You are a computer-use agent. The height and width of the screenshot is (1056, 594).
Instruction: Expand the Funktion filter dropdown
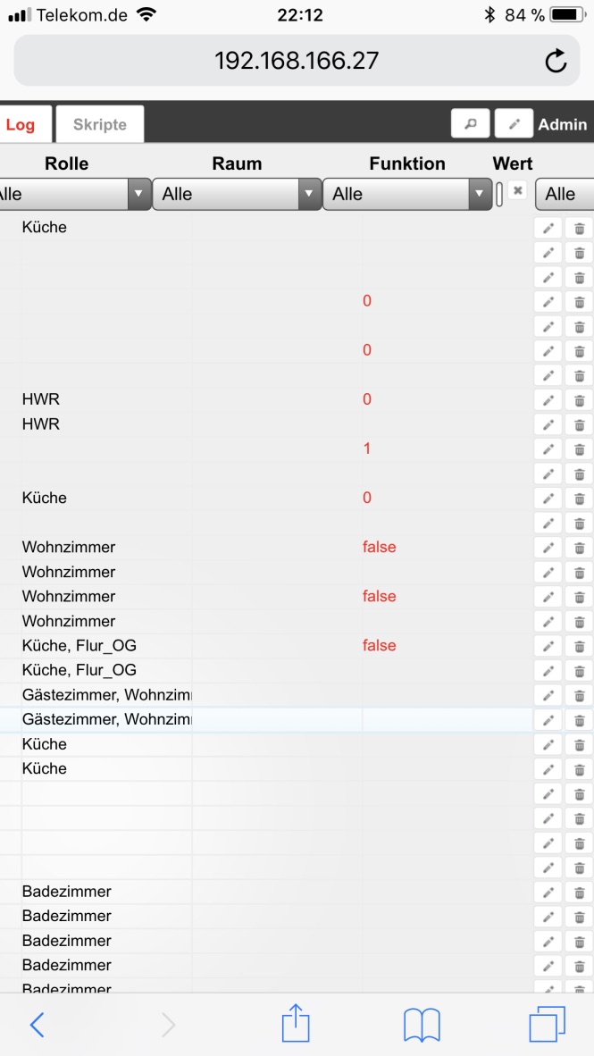pos(406,194)
